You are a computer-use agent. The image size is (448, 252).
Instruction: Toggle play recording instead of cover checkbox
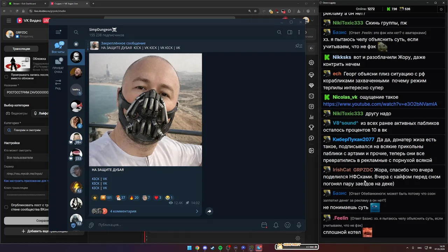coord(6,77)
